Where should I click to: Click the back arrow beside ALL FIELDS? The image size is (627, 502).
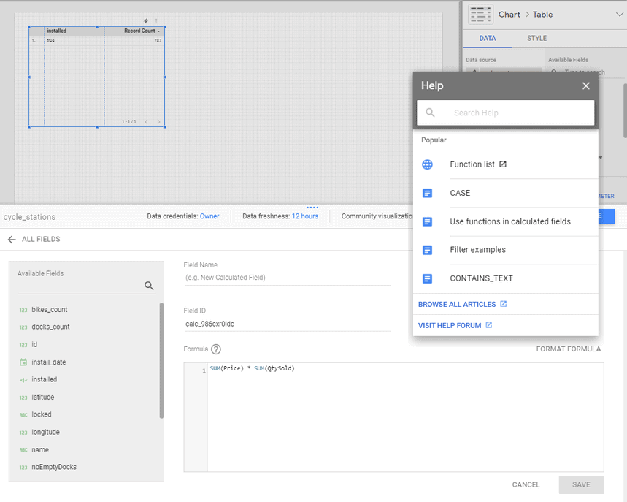(12, 239)
